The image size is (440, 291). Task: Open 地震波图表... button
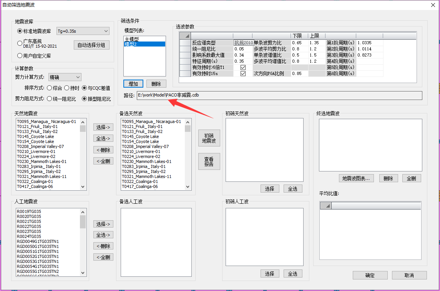coord(356,178)
